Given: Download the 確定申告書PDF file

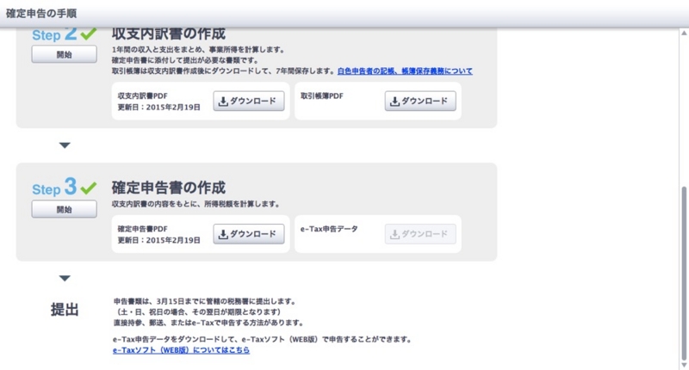Looking at the screenshot, I should [249, 234].
